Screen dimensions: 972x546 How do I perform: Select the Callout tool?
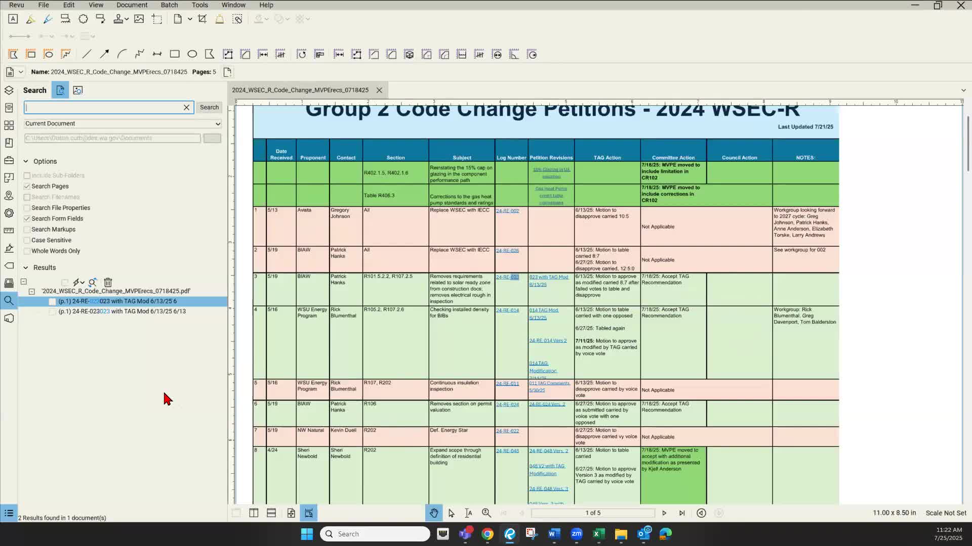tap(100, 19)
